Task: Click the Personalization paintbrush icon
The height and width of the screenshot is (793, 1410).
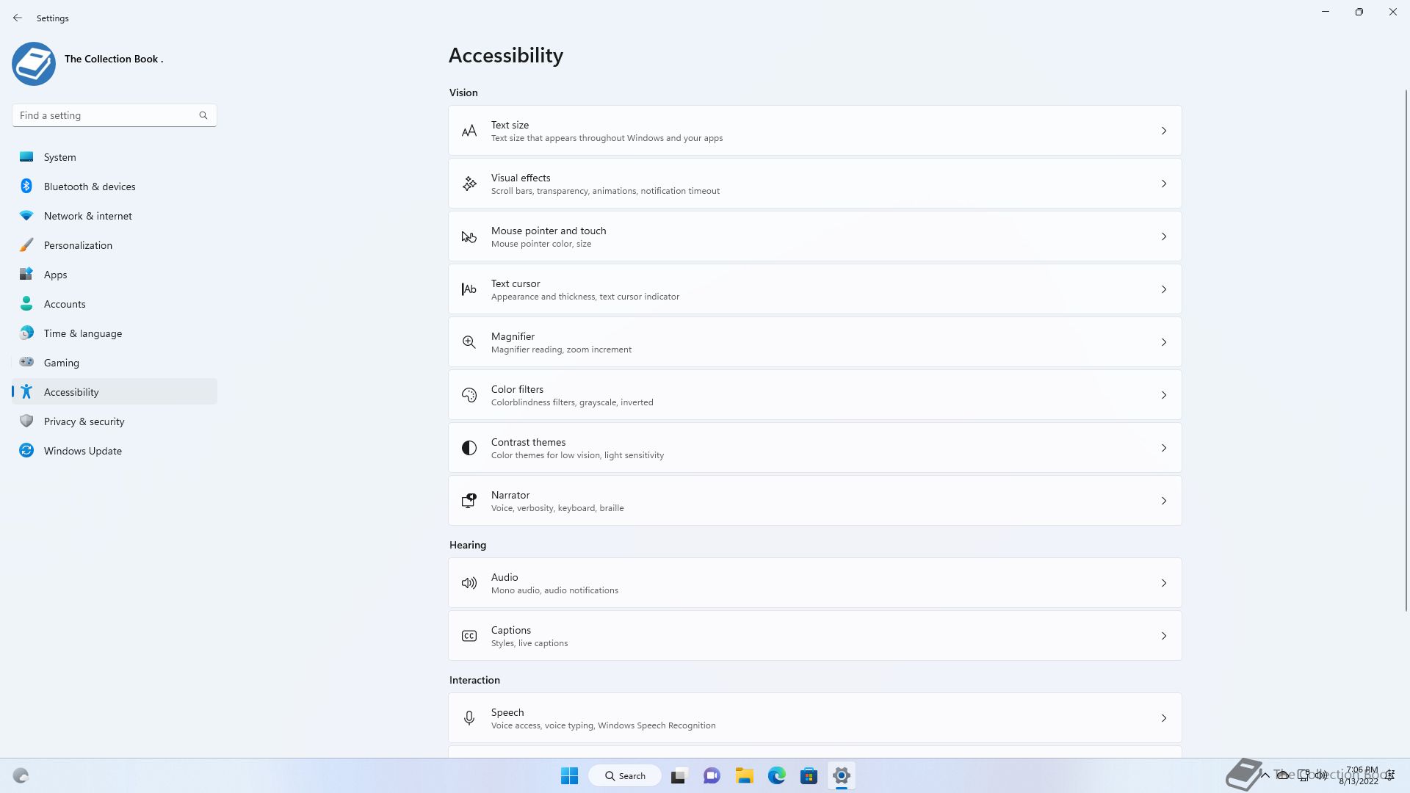Action: pyautogui.click(x=26, y=245)
